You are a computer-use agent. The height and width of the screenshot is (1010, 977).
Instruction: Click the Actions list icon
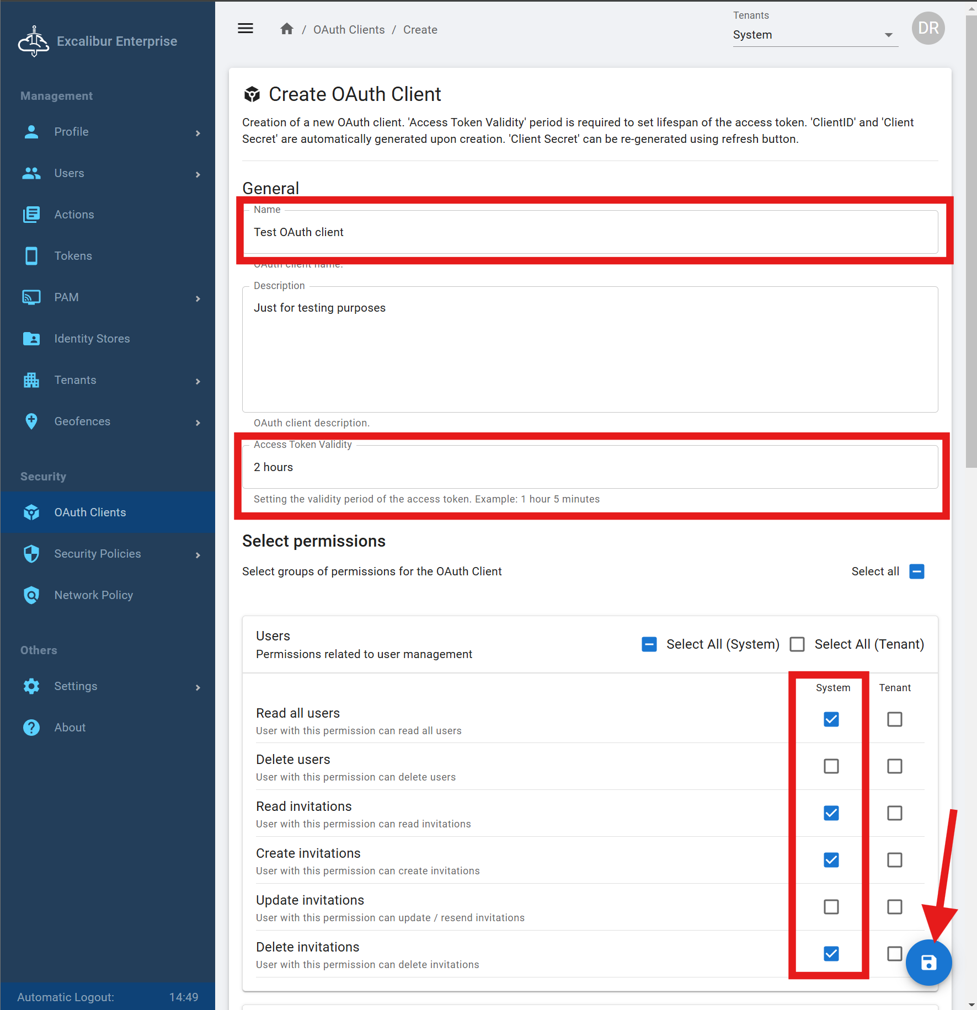(x=31, y=215)
